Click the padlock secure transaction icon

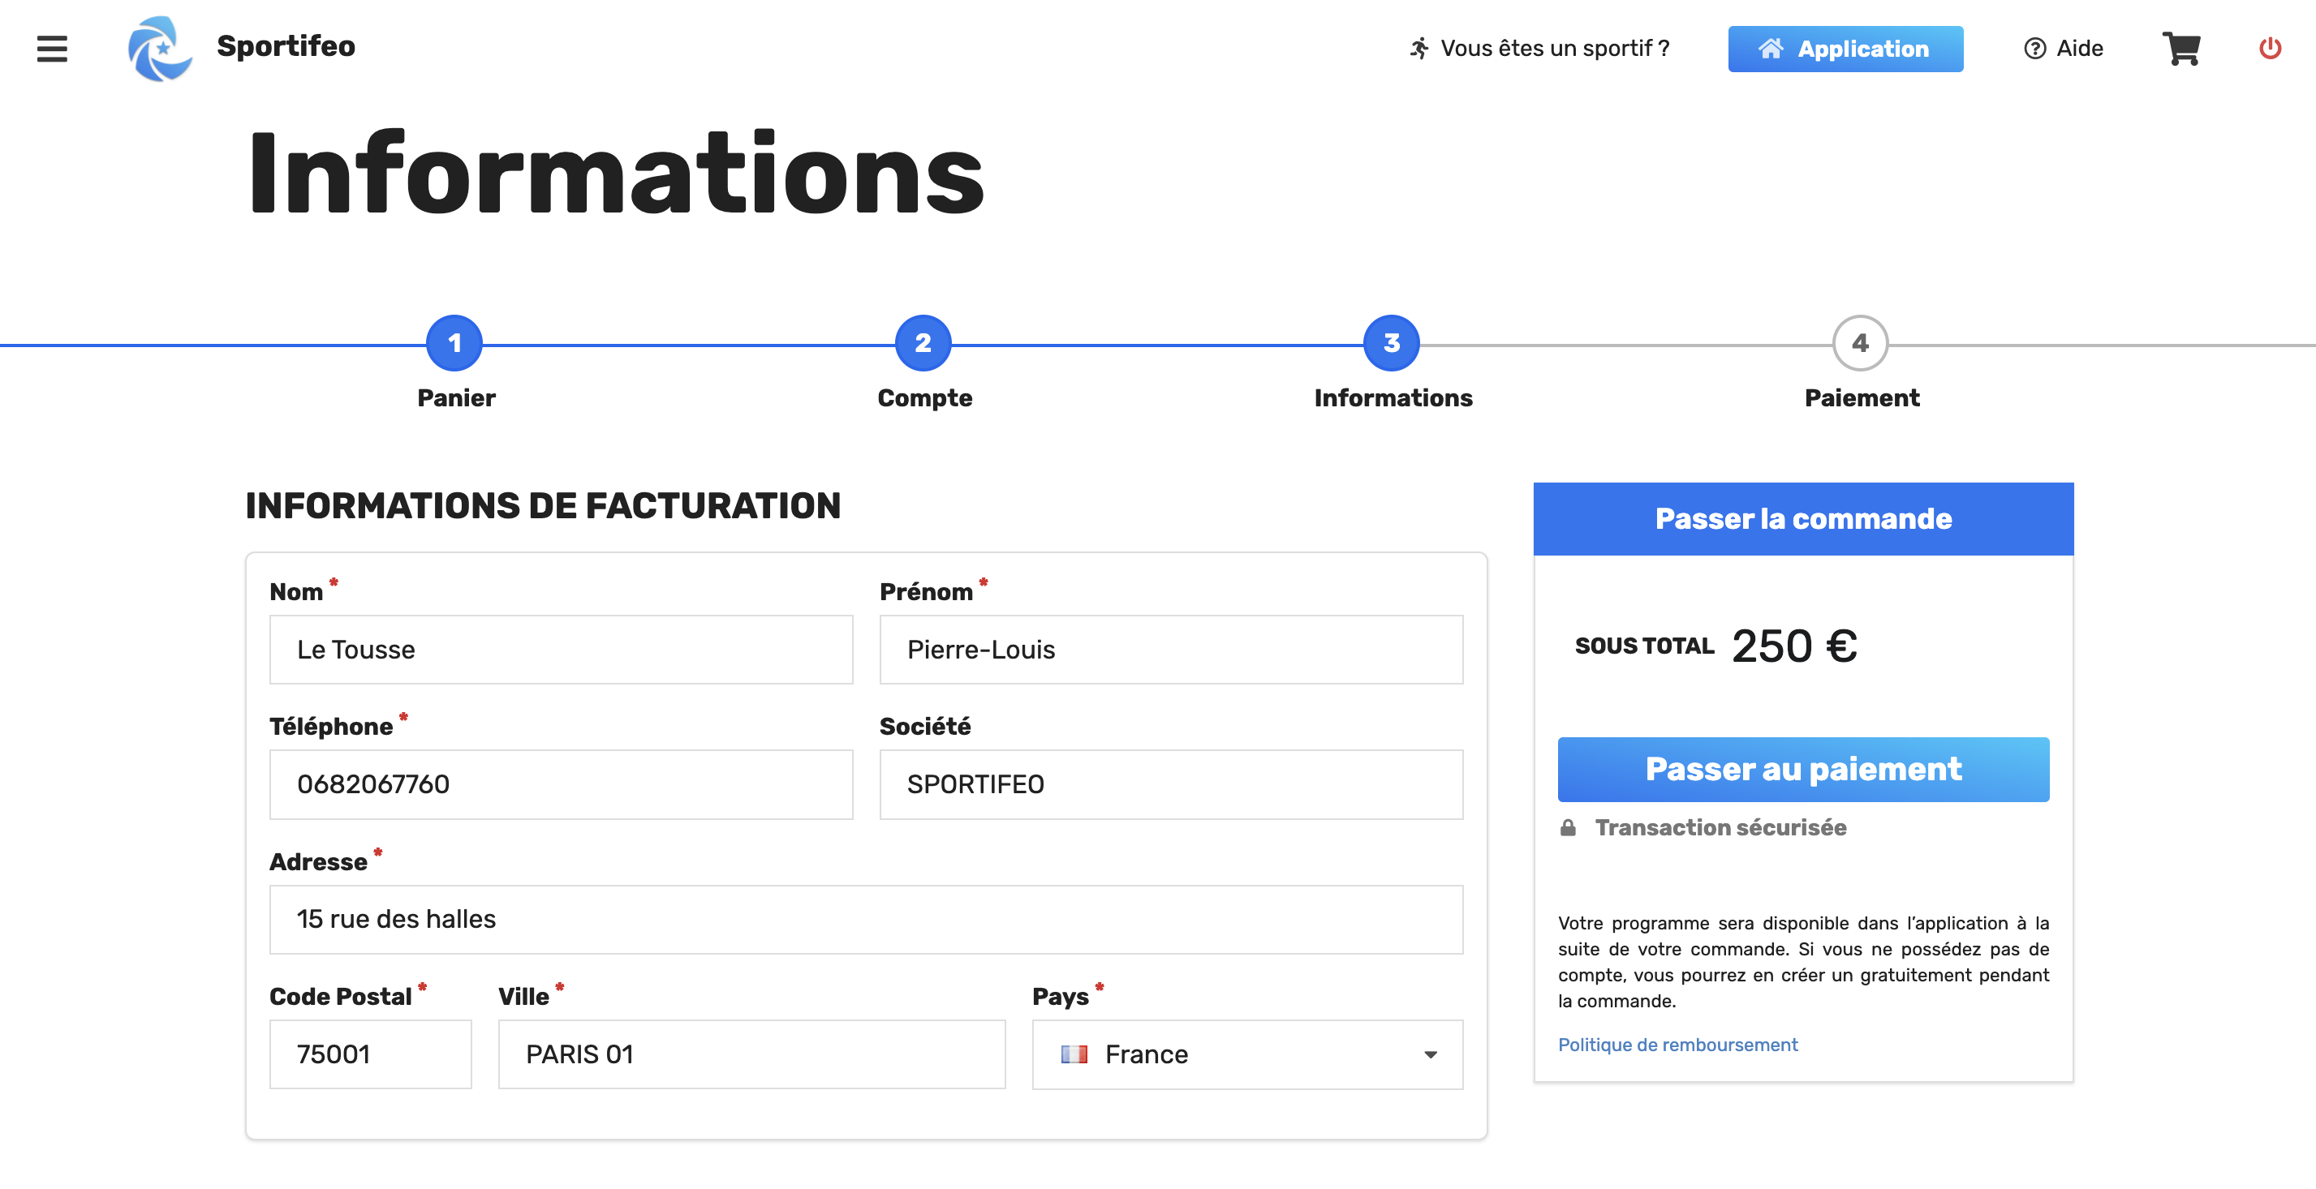pyautogui.click(x=1567, y=828)
